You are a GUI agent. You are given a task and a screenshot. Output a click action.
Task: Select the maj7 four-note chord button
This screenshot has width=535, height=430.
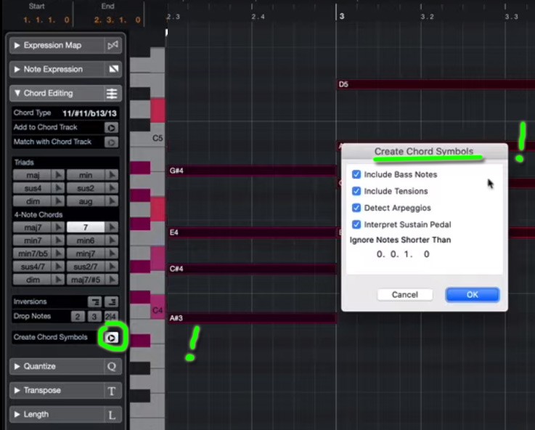coord(33,227)
